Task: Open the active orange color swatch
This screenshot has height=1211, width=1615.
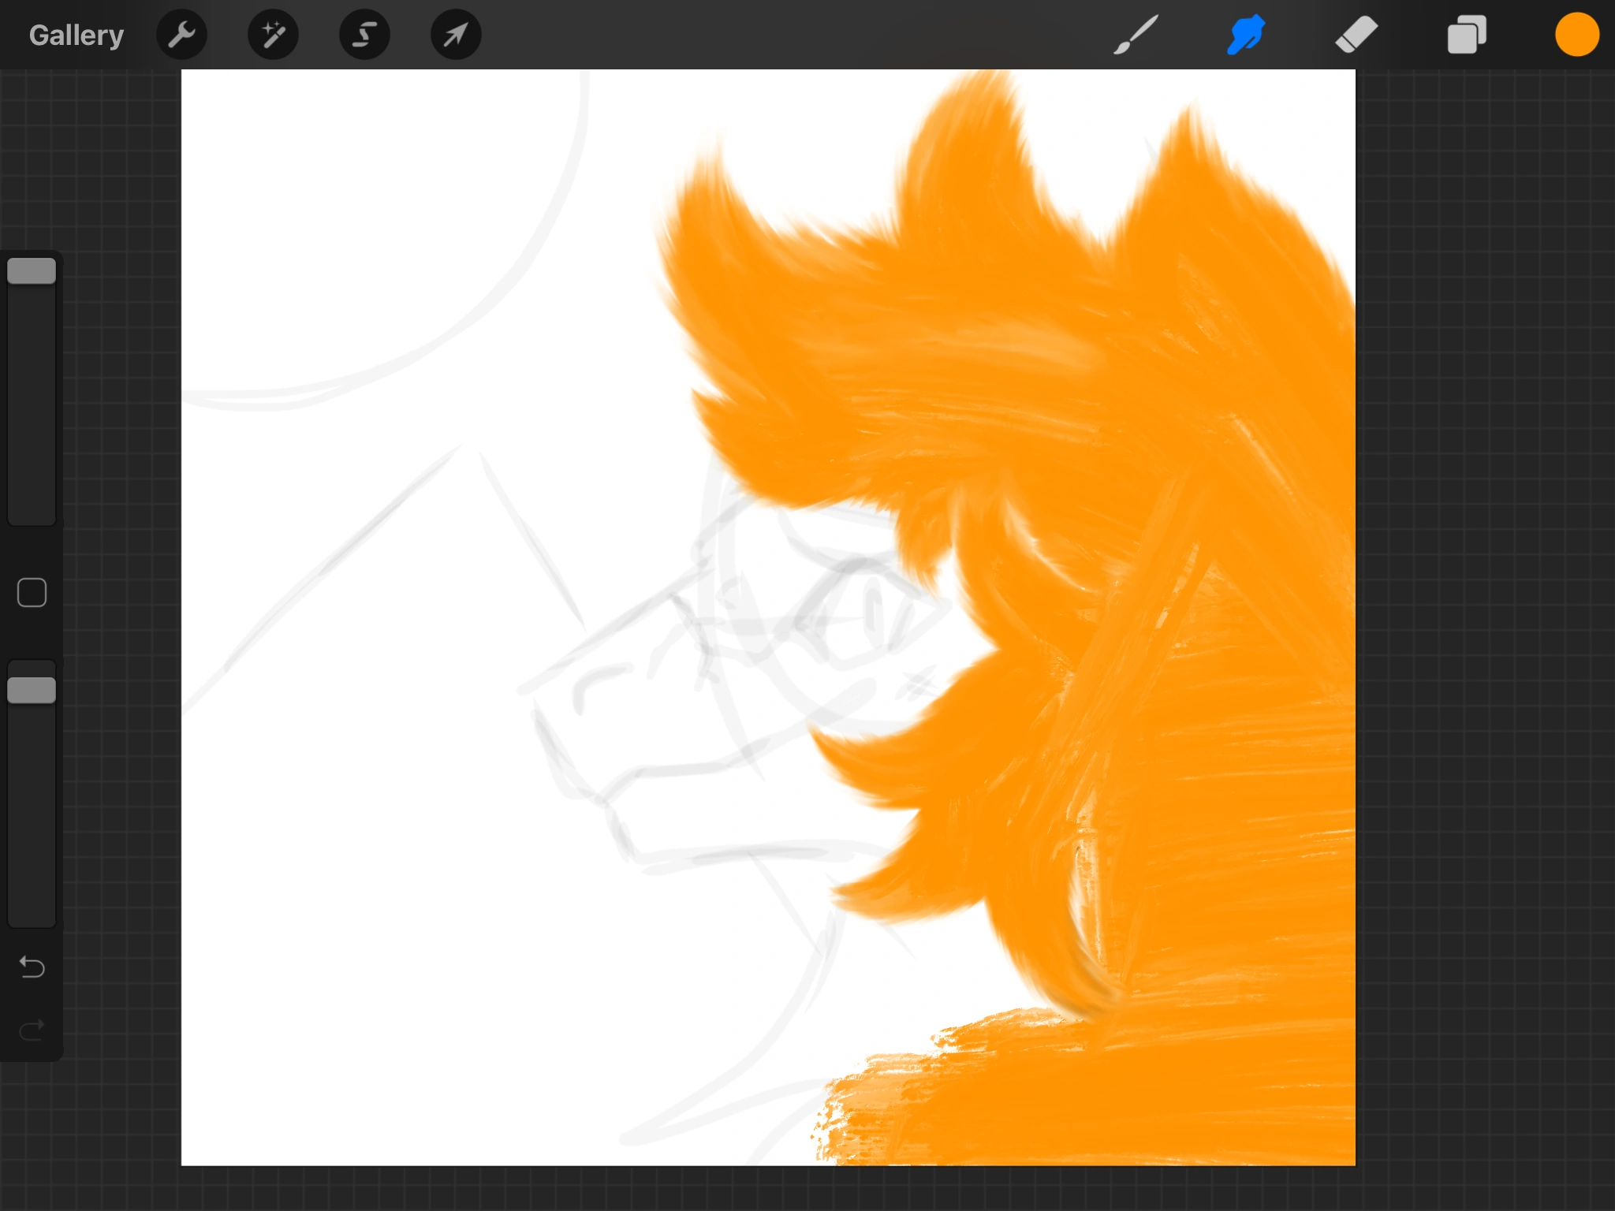Action: [1576, 34]
